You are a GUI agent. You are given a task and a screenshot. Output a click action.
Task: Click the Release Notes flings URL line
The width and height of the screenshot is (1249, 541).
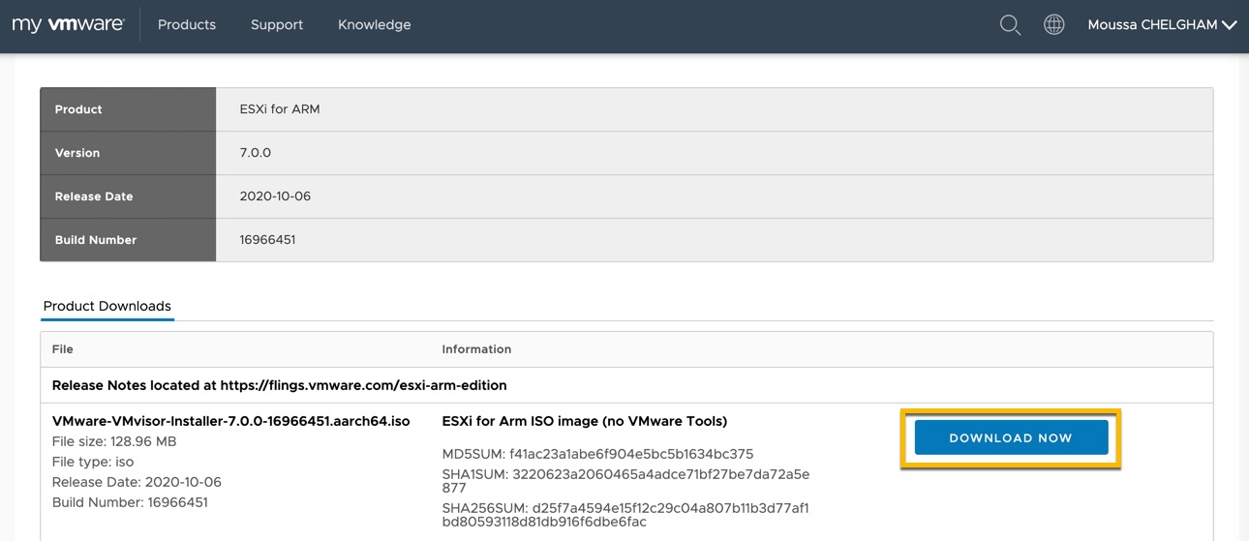[279, 385]
